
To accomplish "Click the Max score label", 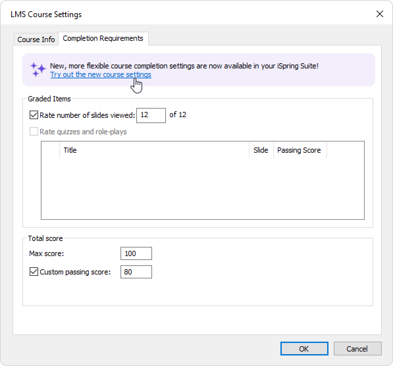I will coord(47,254).
